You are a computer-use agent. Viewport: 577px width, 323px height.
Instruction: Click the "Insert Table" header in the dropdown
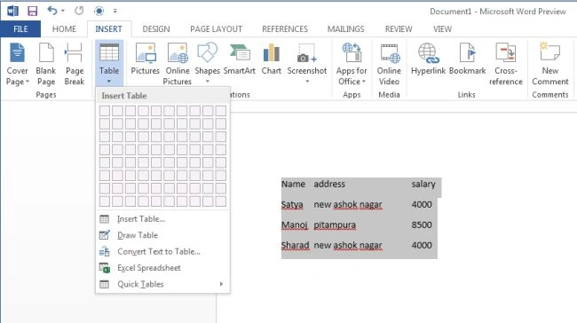point(124,96)
